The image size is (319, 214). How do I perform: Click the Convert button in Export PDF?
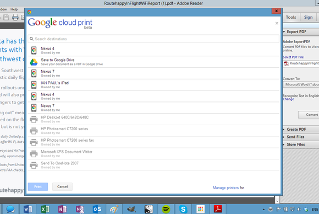click(x=309, y=115)
